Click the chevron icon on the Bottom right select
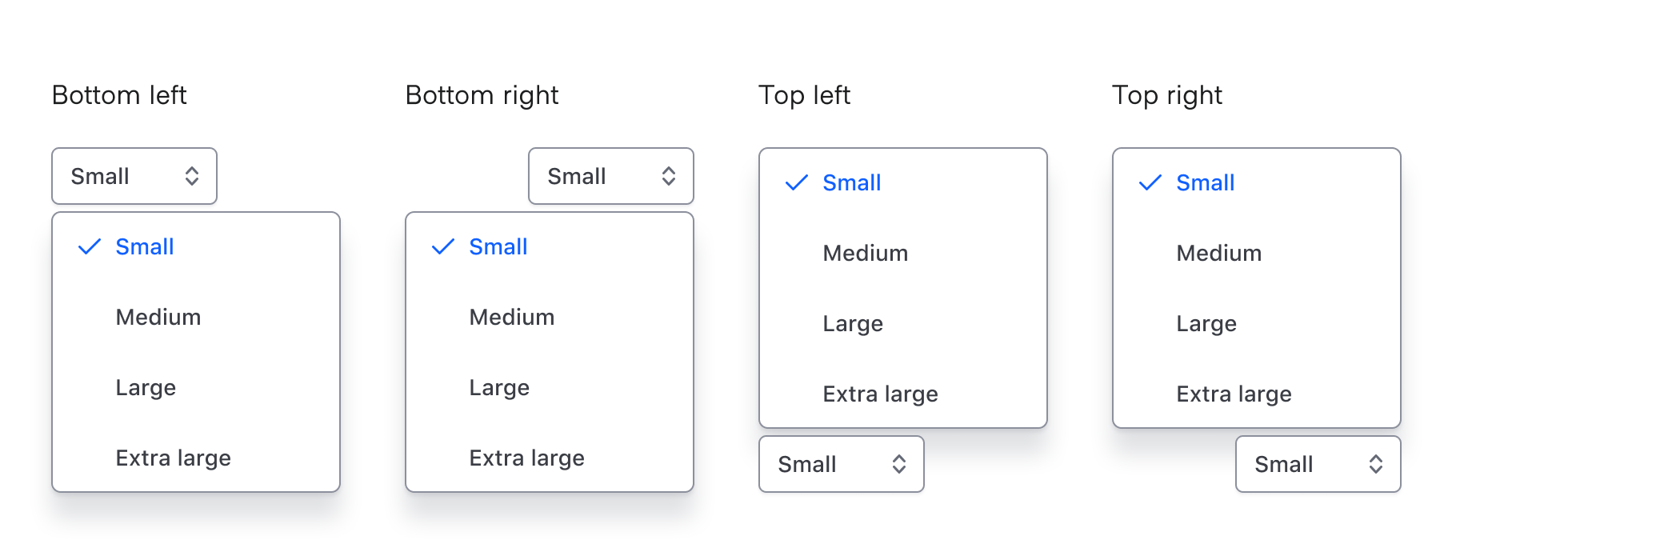 click(669, 176)
